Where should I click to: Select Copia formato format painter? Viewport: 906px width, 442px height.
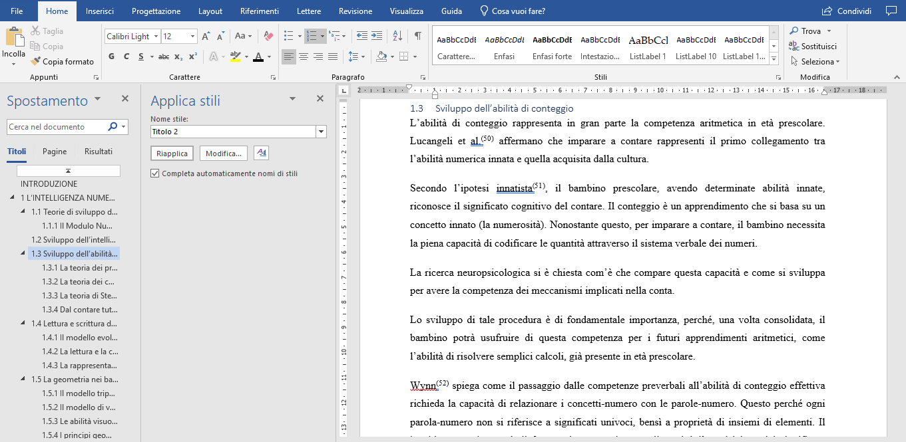point(62,61)
